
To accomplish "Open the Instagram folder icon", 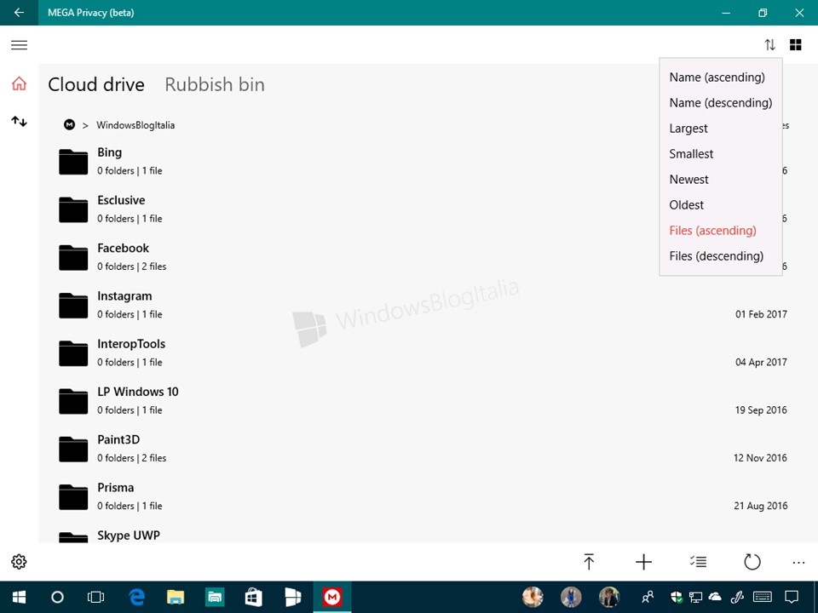I will (73, 306).
